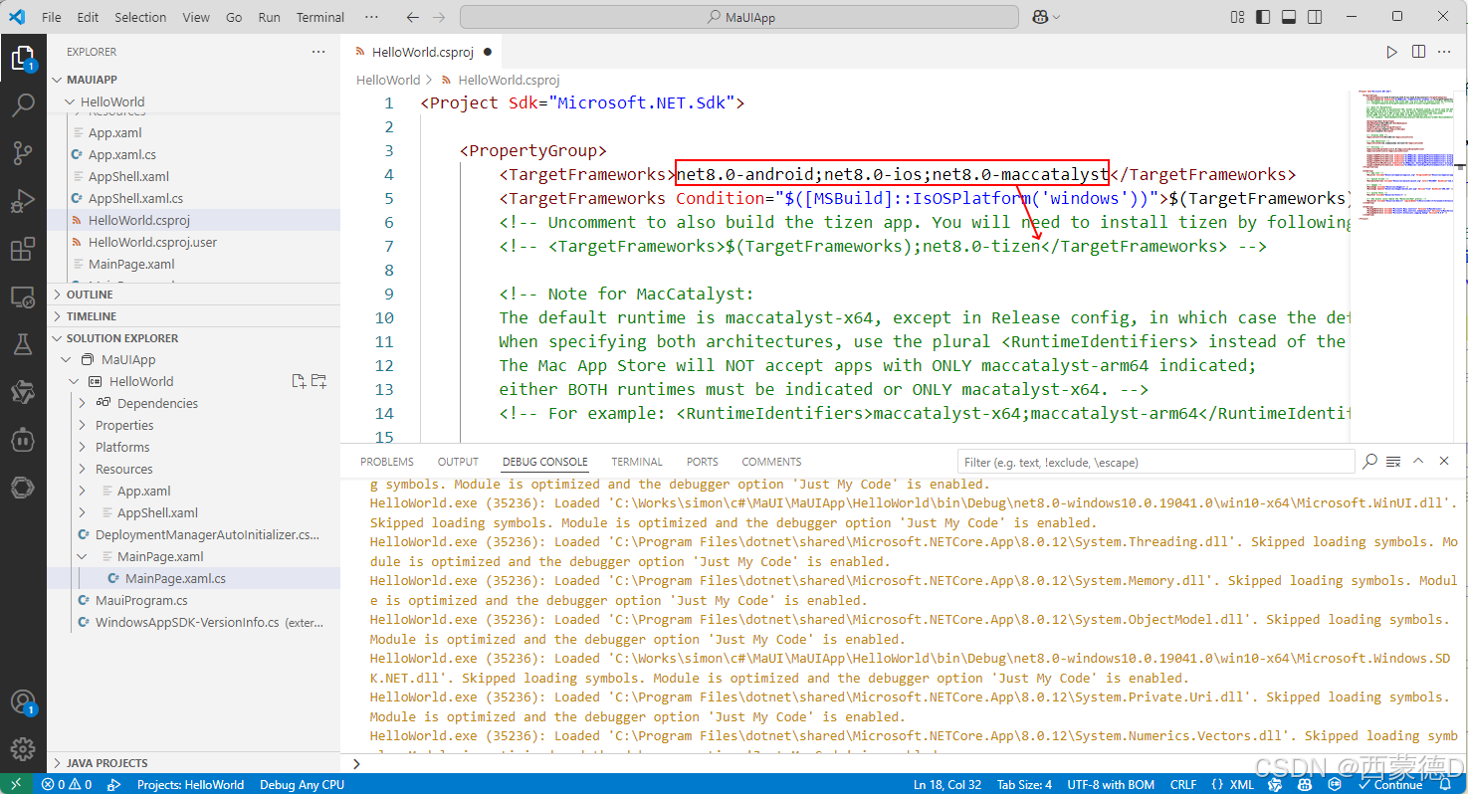The width and height of the screenshot is (1468, 794).
Task: Open notifications bell in status bar
Action: click(x=1447, y=784)
